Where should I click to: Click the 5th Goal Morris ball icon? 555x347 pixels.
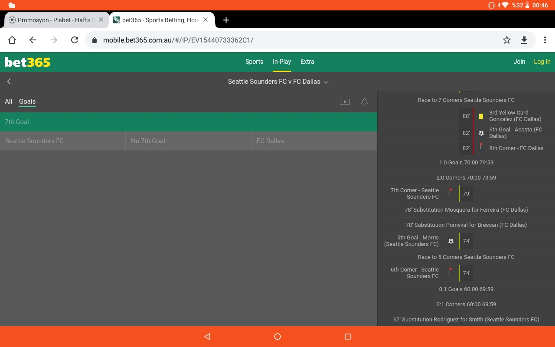(451, 241)
